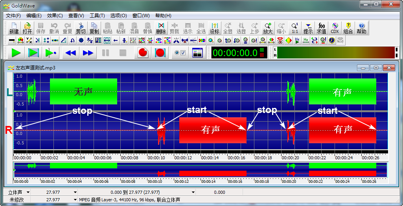Open the 效果(C) menu
403x206 pixels.
click(x=55, y=16)
